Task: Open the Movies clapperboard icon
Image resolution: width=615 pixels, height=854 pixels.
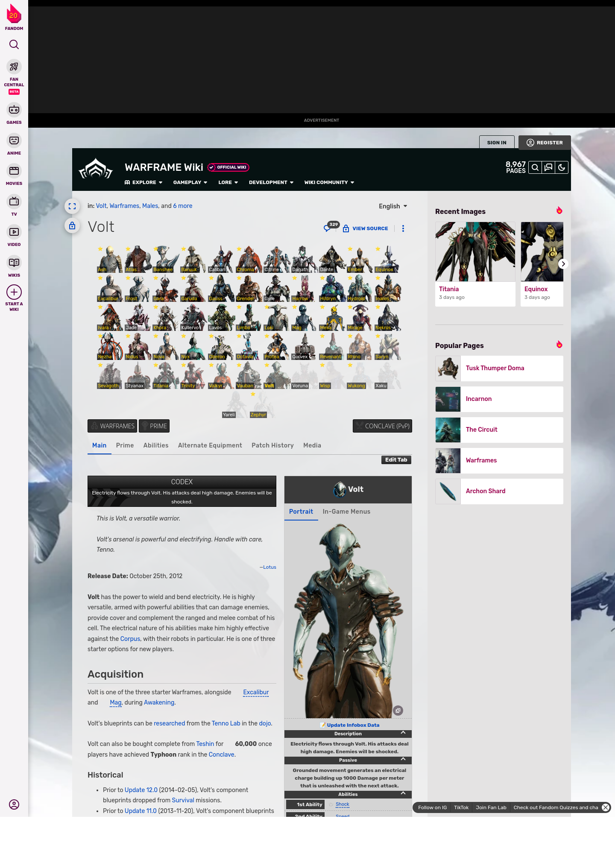Action: tap(14, 171)
